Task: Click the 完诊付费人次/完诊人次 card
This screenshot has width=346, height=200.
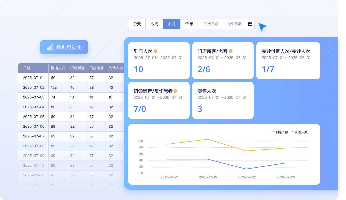Action: tap(288, 61)
